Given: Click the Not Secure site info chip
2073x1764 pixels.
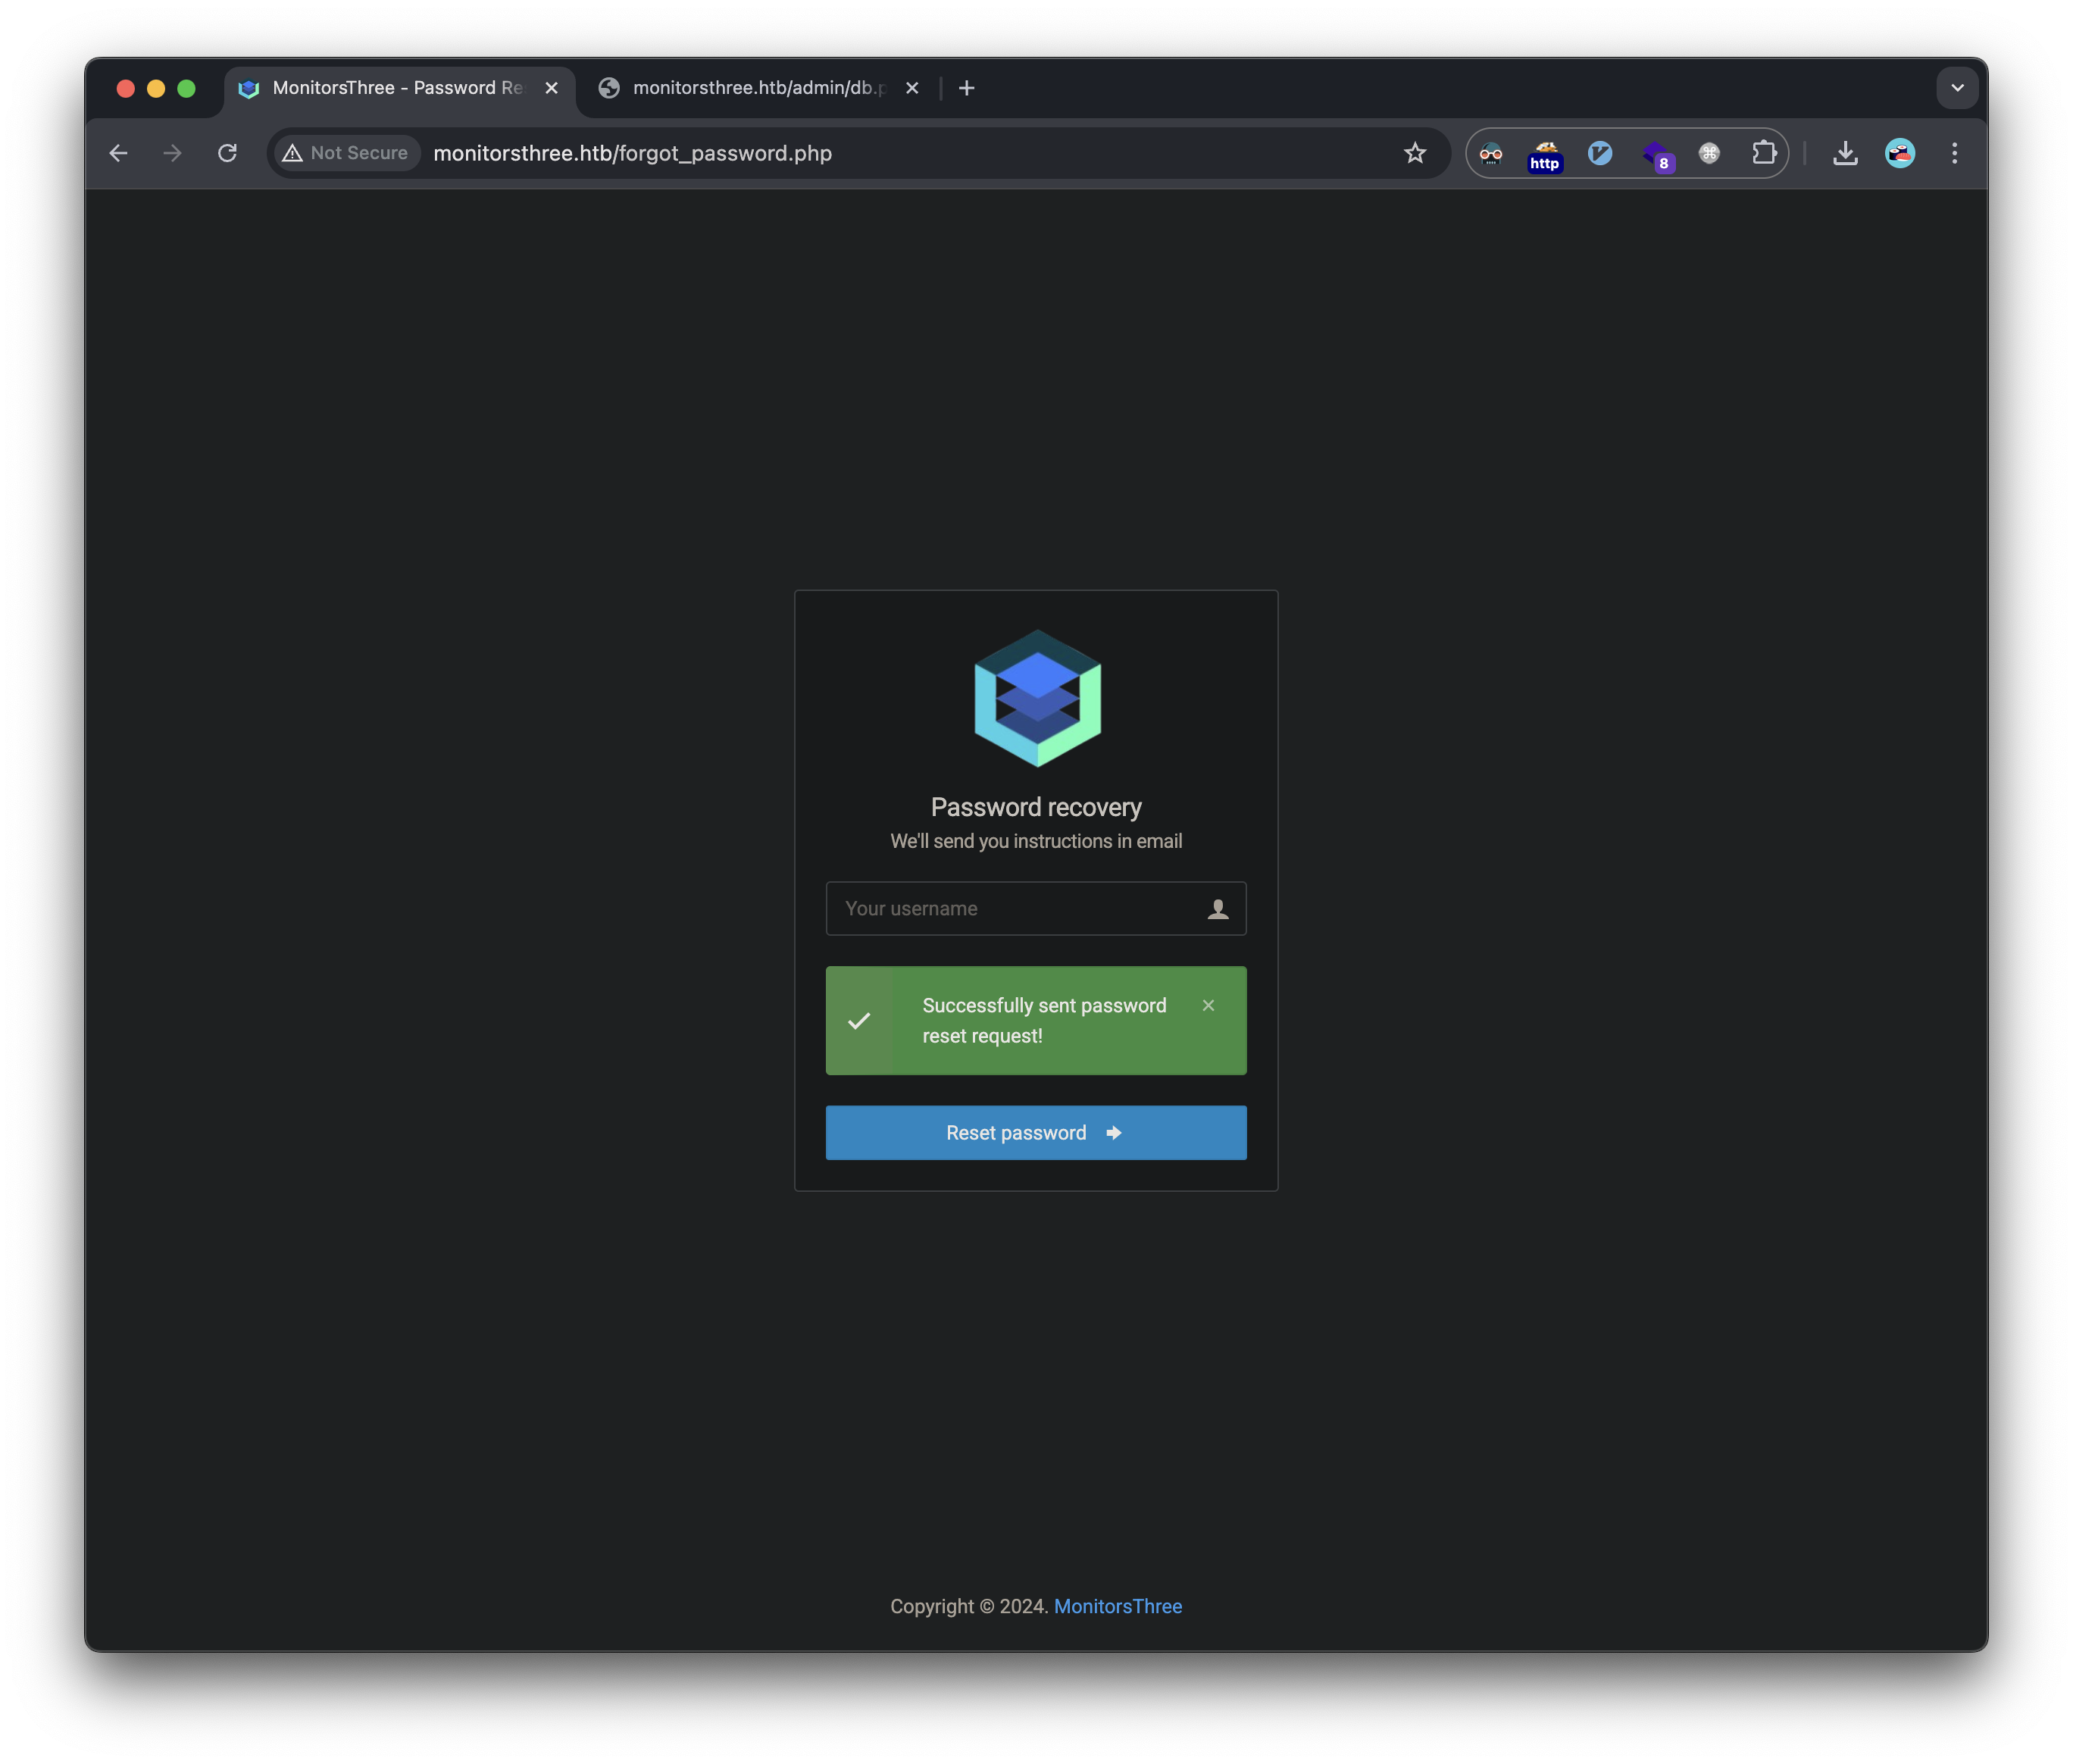Looking at the screenshot, I should point(346,153).
